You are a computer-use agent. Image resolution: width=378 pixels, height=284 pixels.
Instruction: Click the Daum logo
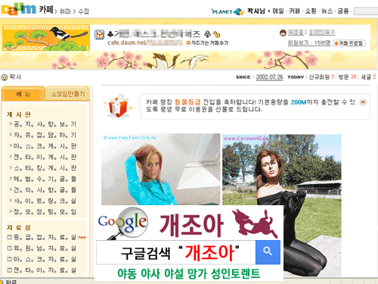point(18,9)
